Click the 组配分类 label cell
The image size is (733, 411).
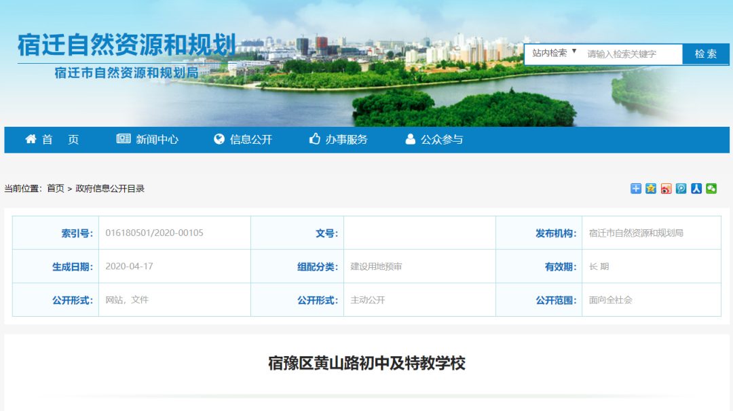[x=297, y=267]
